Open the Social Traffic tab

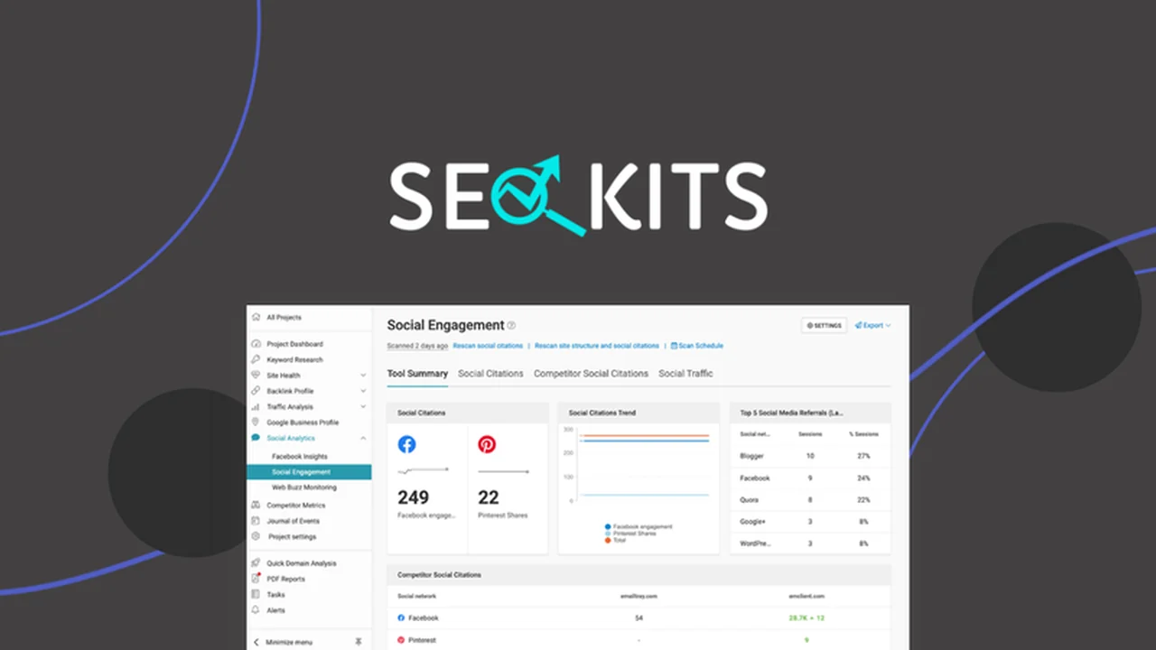click(685, 373)
